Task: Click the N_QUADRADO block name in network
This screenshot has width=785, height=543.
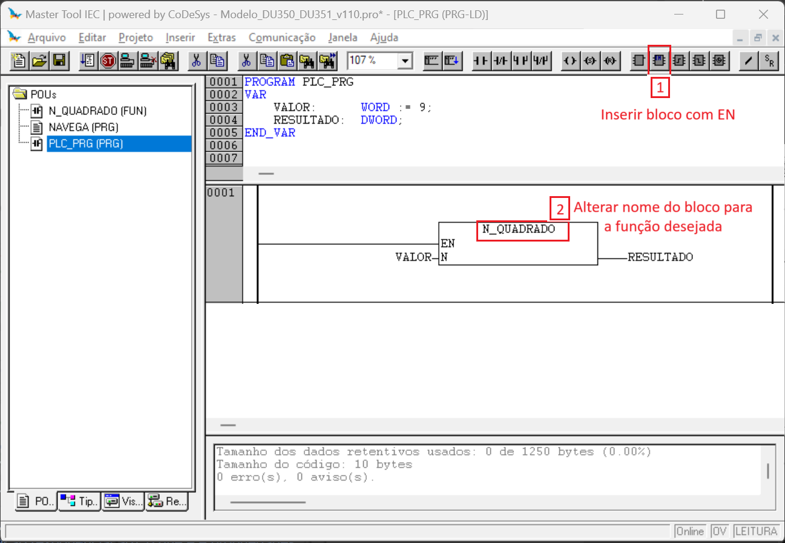Action: [x=519, y=229]
